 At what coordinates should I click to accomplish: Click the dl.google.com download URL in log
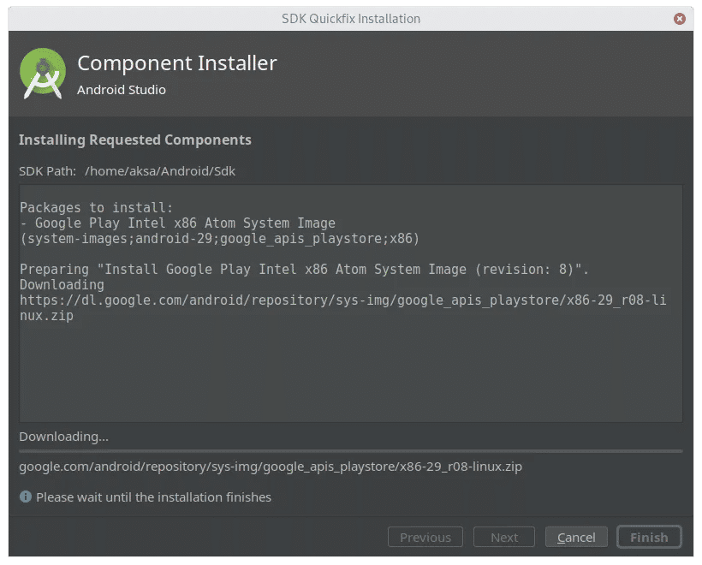343,308
